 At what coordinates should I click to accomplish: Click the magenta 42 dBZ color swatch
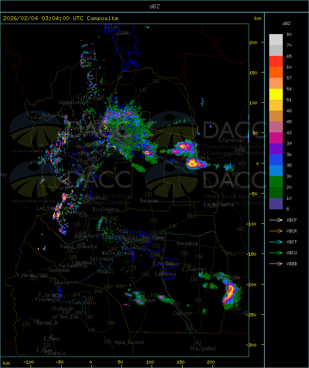(276, 138)
